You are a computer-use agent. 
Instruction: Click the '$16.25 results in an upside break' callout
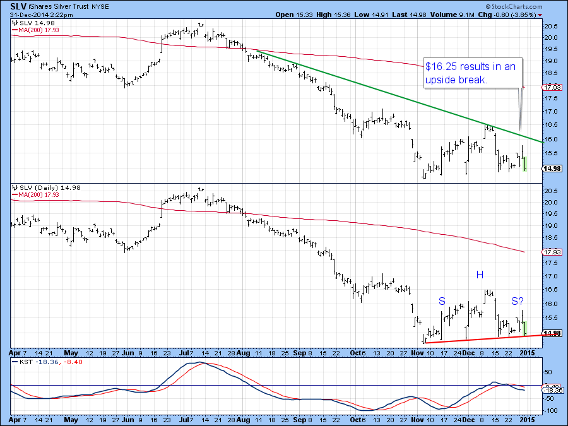click(x=473, y=73)
